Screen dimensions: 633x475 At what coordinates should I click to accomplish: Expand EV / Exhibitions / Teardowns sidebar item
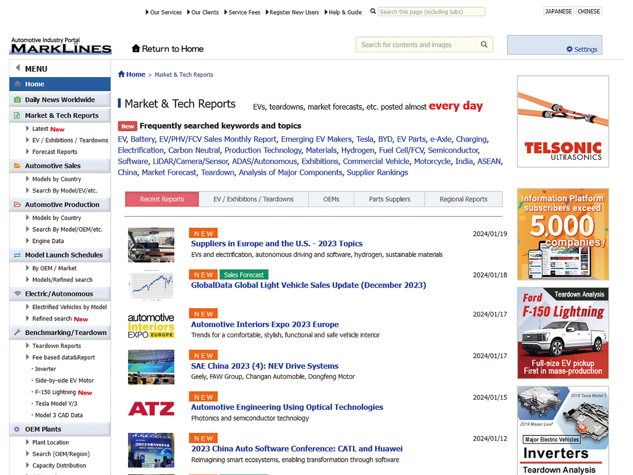click(x=28, y=140)
